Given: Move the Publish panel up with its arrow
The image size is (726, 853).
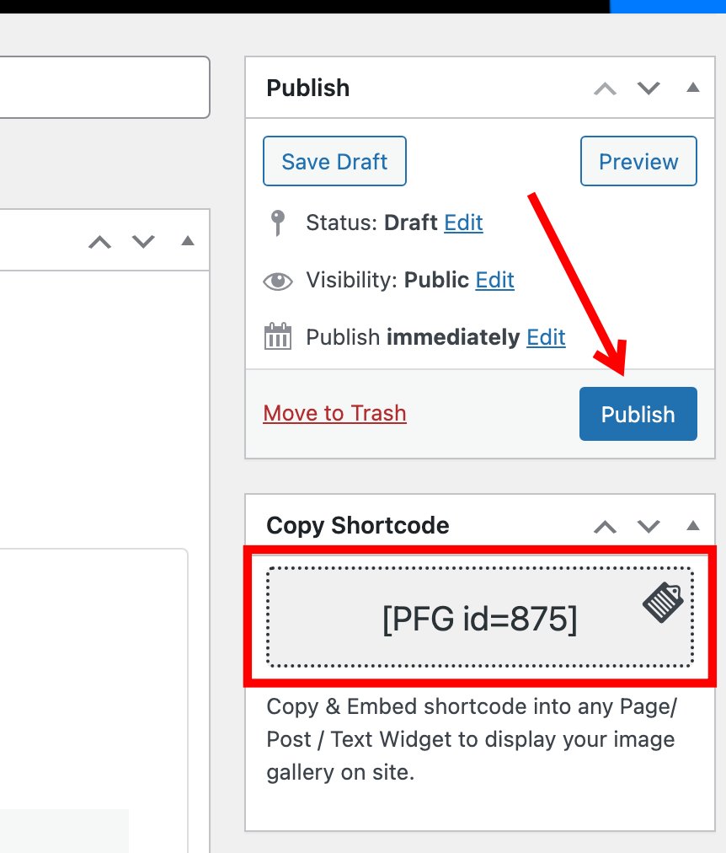Looking at the screenshot, I should pyautogui.click(x=605, y=88).
